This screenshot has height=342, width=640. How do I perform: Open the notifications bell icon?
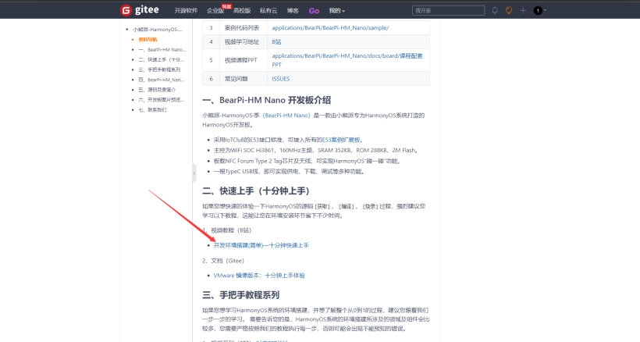point(494,10)
